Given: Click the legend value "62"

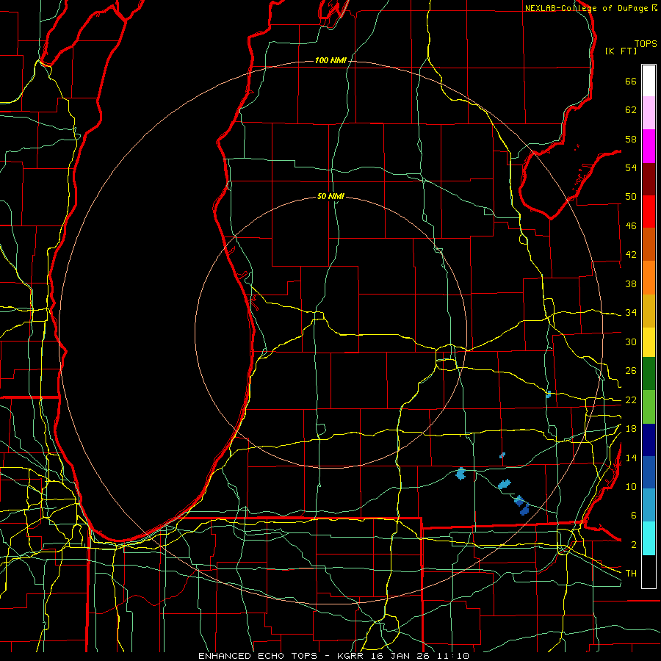Looking at the screenshot, I should point(631,110).
